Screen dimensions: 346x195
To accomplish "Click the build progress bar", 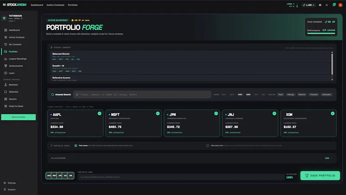I will click(321, 34).
